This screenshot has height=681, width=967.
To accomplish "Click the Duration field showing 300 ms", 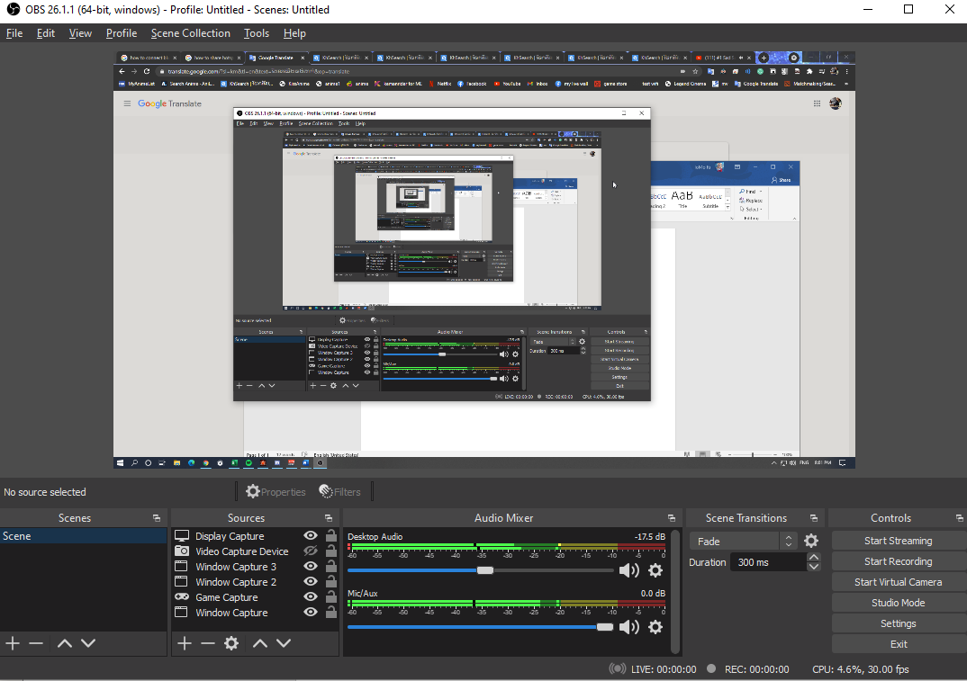I will coord(768,562).
